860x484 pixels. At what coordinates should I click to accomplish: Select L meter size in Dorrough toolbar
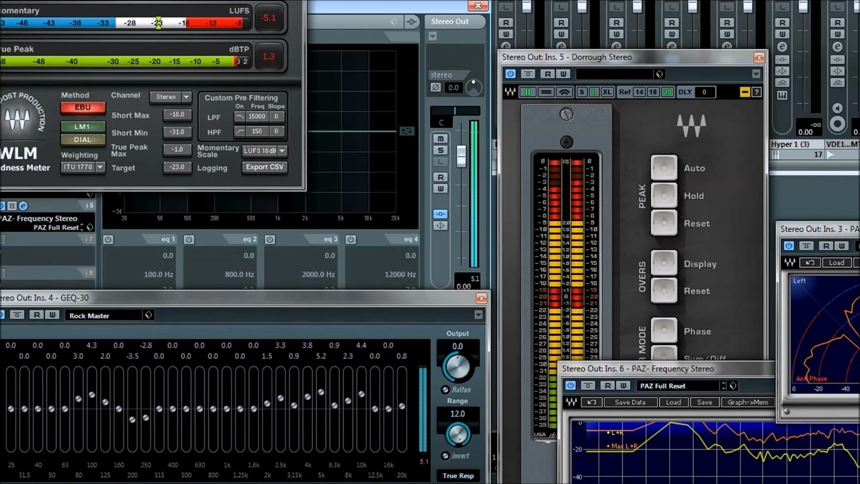click(x=594, y=92)
